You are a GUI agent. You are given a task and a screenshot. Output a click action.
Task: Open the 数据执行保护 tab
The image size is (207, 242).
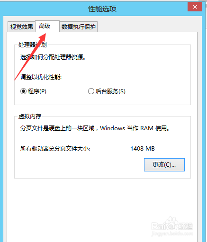tap(78, 27)
